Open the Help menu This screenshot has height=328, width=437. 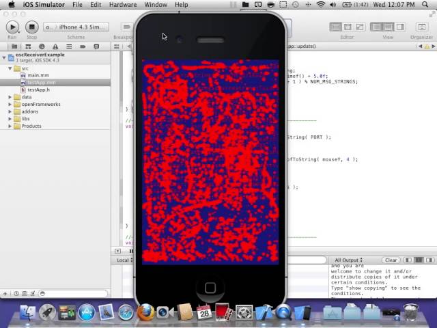coord(181,5)
